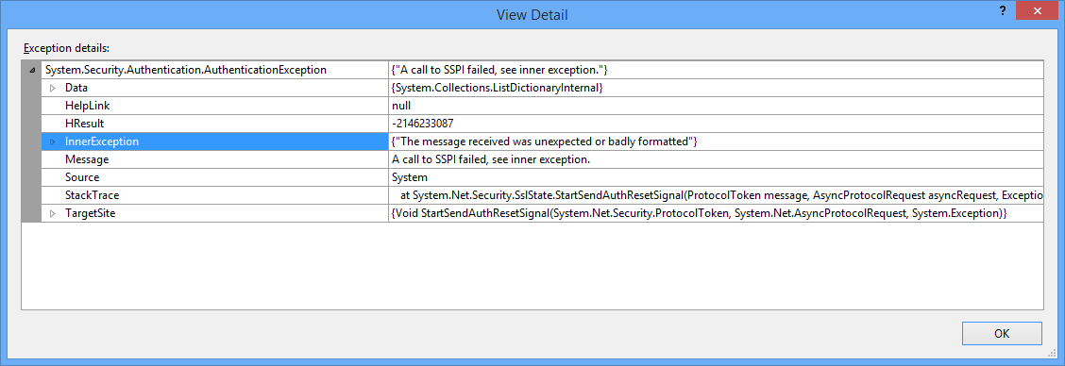
Task: Click the OK button
Action: click(1002, 333)
